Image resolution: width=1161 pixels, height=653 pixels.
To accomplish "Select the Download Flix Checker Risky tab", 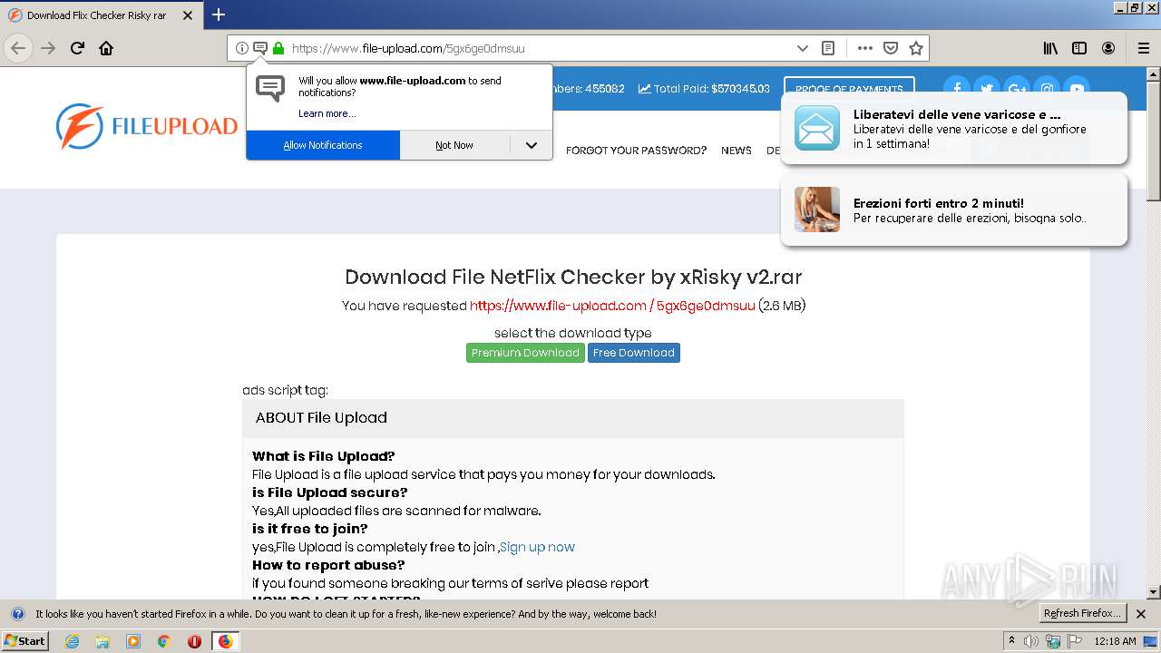I will click(x=100, y=15).
